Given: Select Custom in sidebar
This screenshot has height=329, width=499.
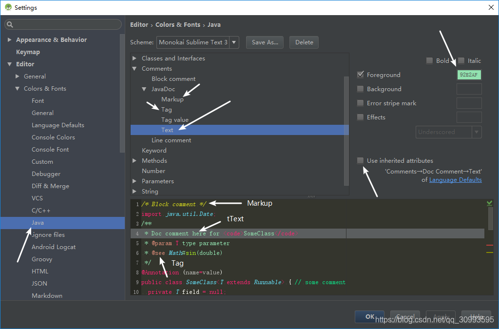Looking at the screenshot, I should [42, 162].
